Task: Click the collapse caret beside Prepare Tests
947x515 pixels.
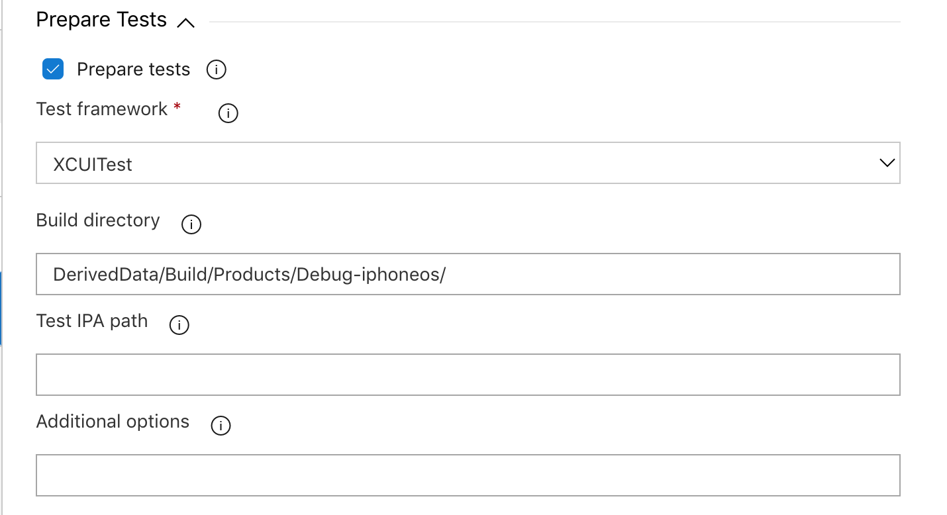Action: pyautogui.click(x=187, y=22)
